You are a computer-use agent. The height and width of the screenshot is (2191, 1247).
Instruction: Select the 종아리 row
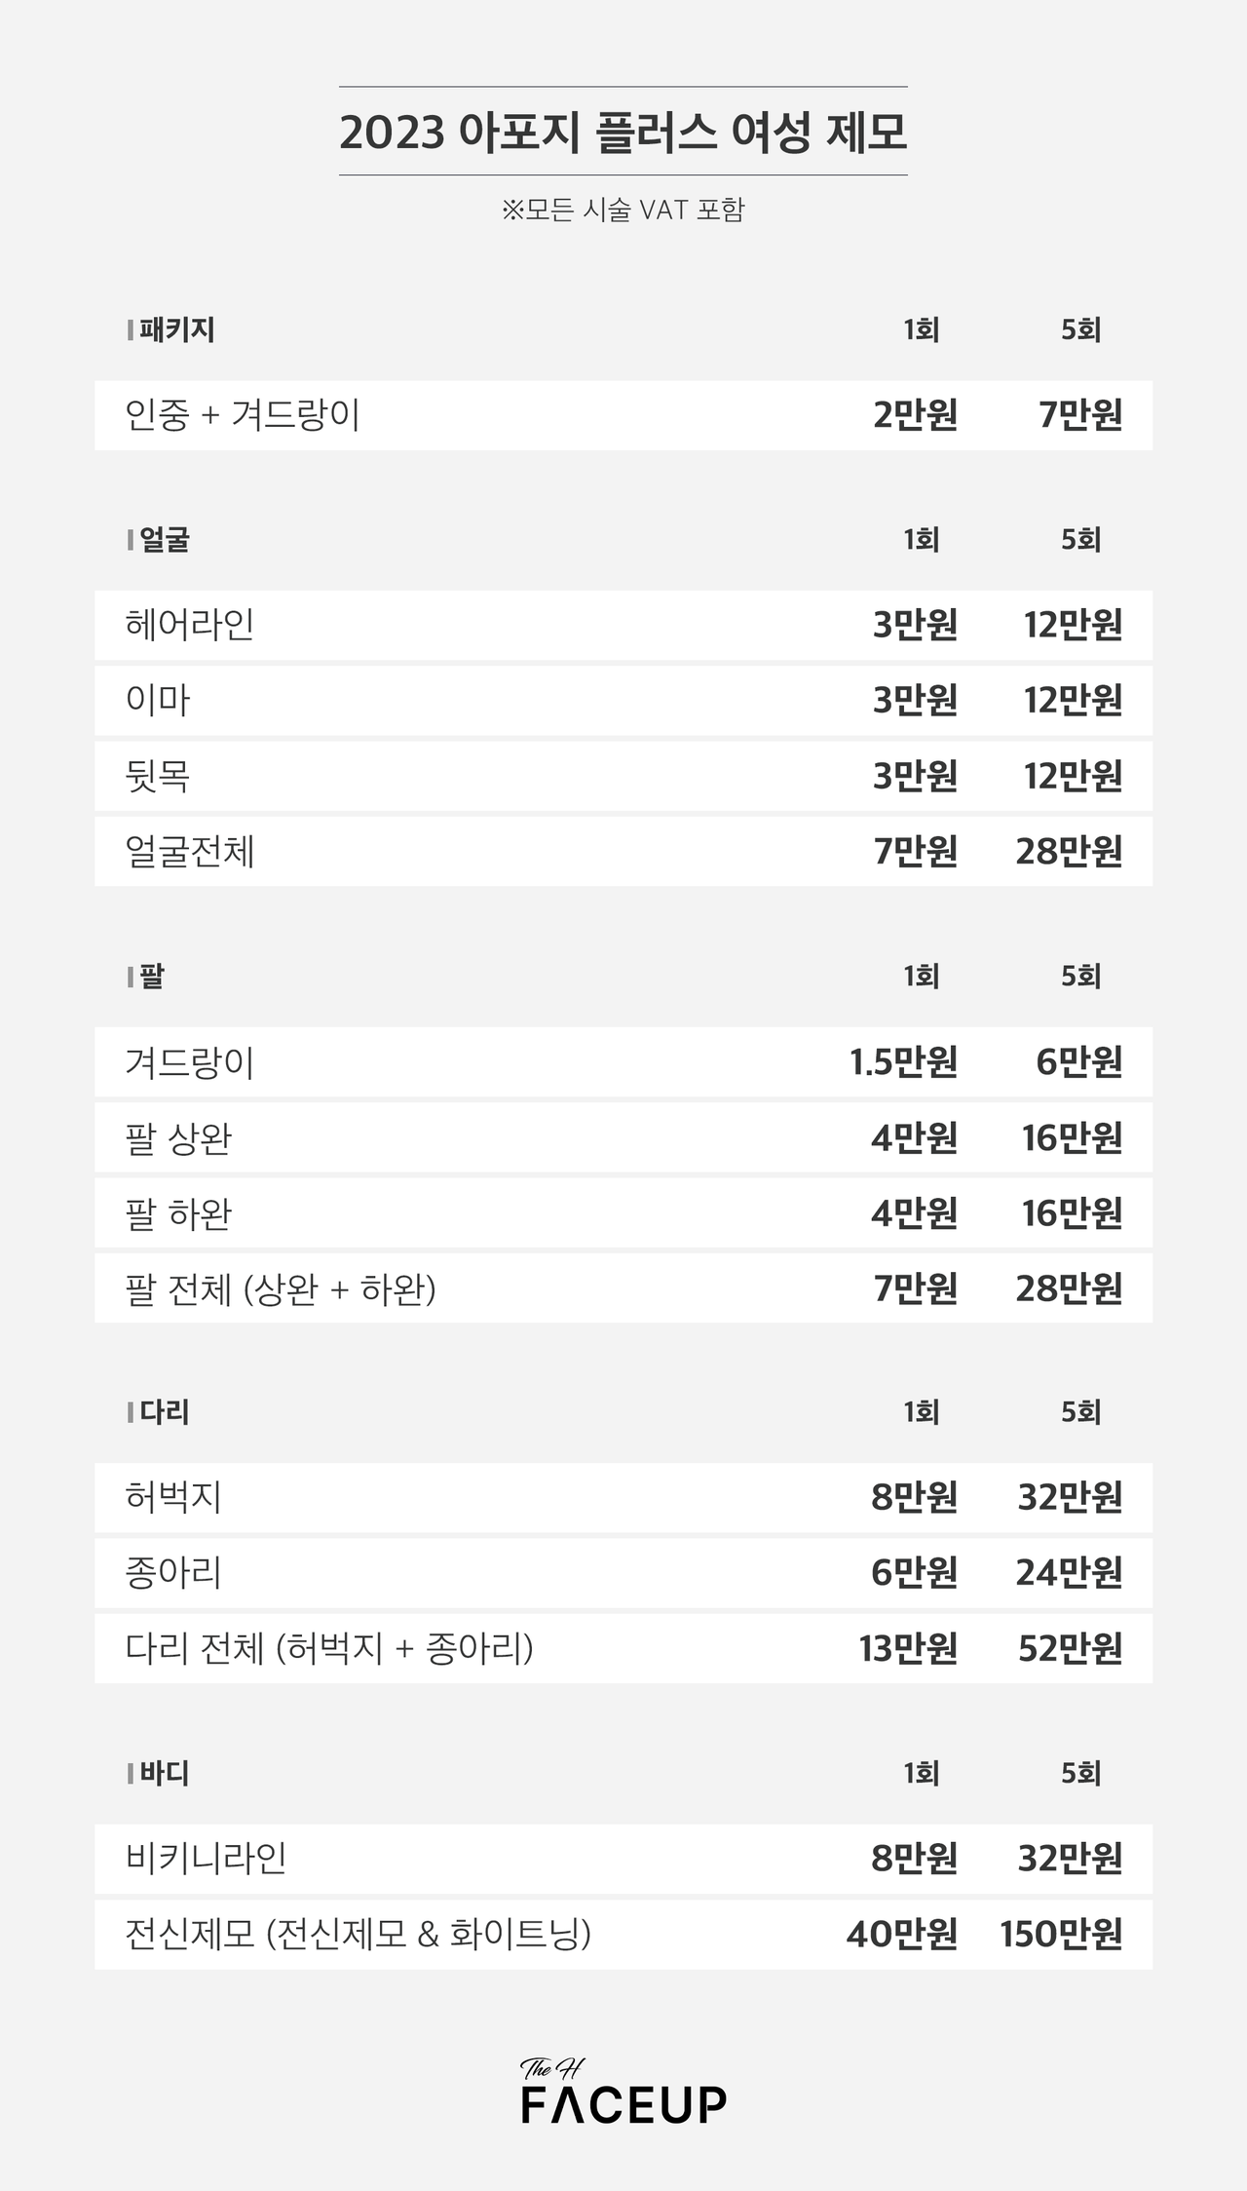point(623,1573)
